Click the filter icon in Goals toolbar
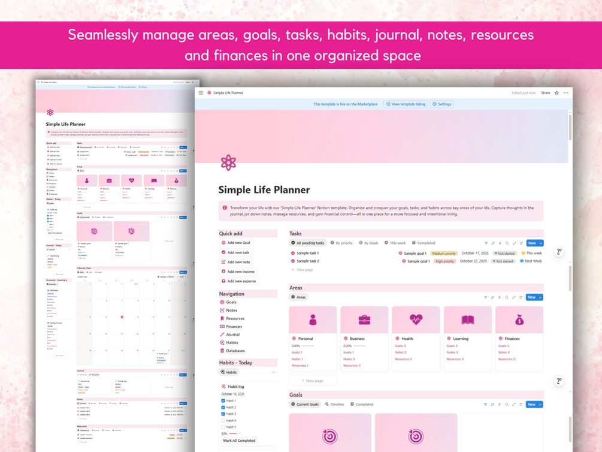Viewport: 602px width, 452px height. tap(485, 404)
